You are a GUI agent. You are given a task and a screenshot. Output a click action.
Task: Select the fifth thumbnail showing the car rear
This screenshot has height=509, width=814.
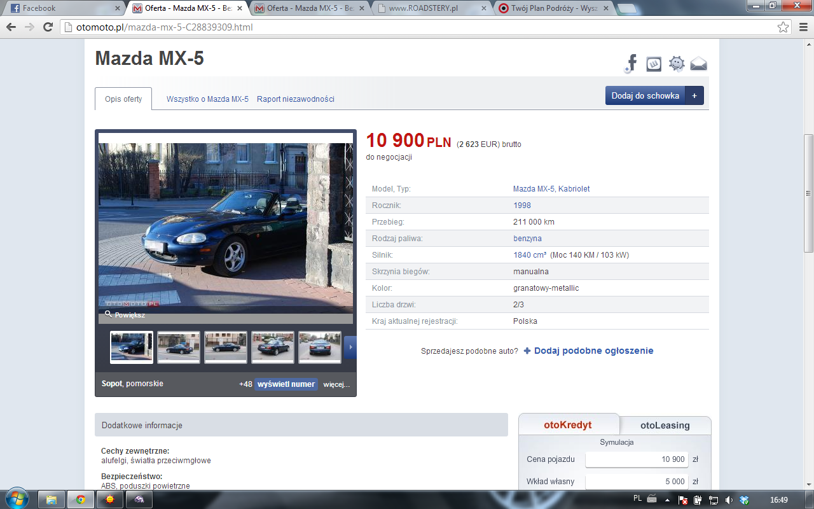click(320, 347)
